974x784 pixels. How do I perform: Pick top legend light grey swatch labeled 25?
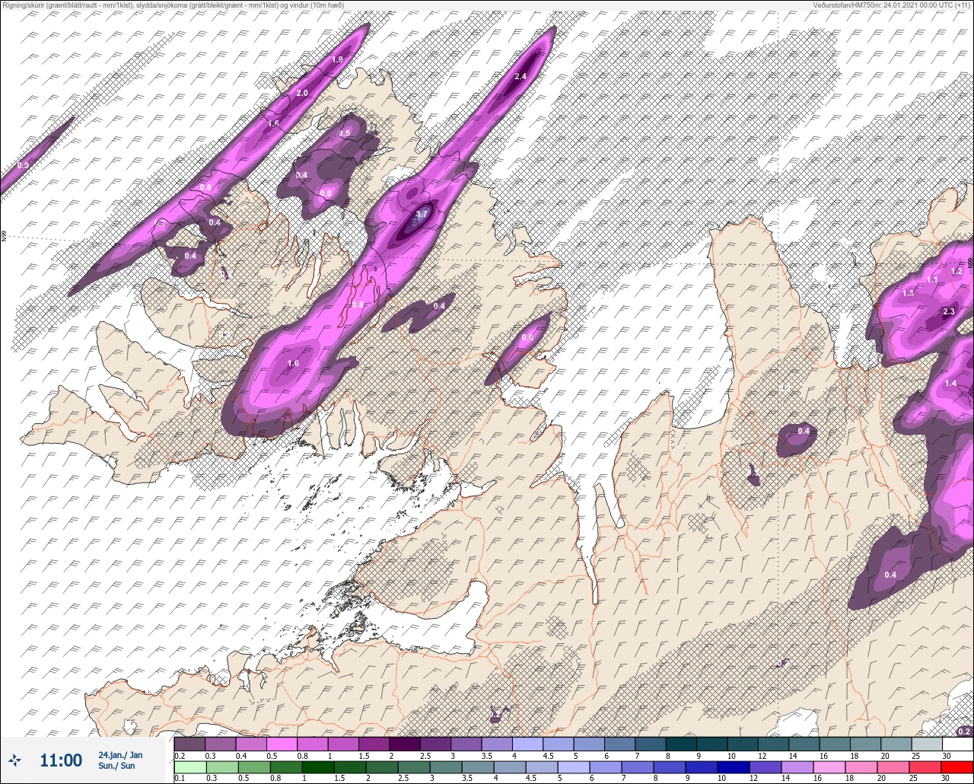(927, 744)
